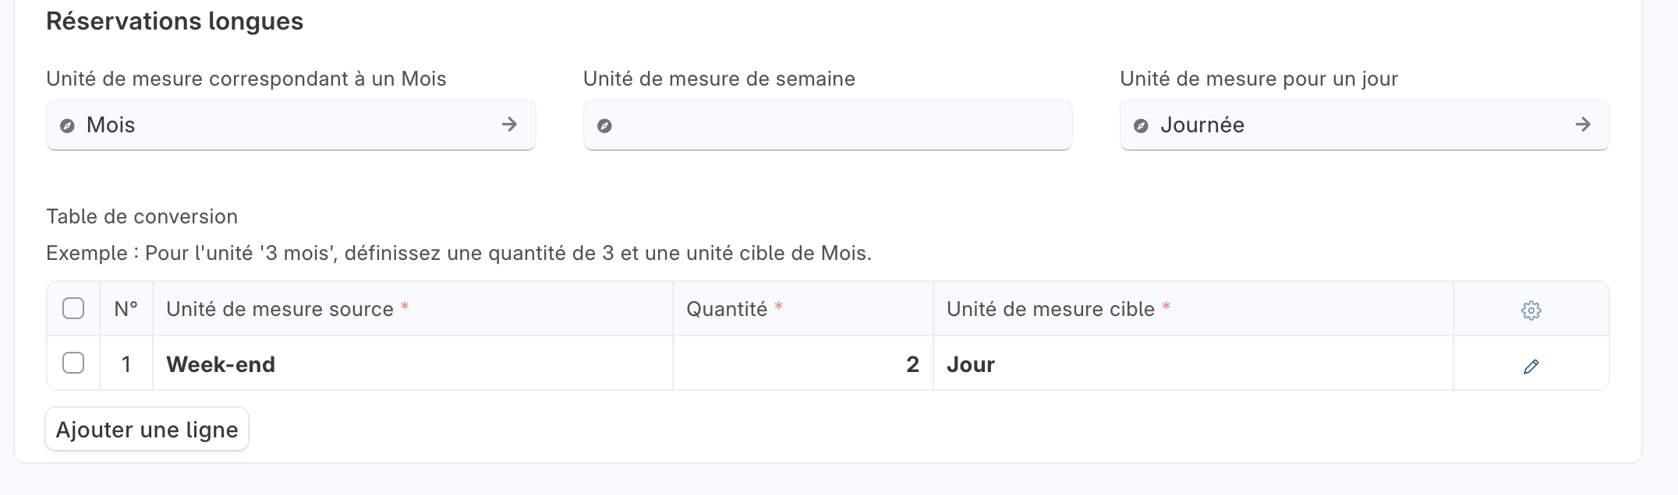Click the quantity cell containing 2
The image size is (1678, 495).
pyautogui.click(x=803, y=364)
